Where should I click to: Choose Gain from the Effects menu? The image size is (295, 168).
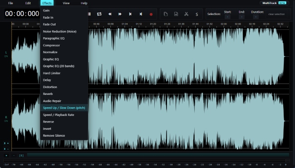click(x=64, y=10)
